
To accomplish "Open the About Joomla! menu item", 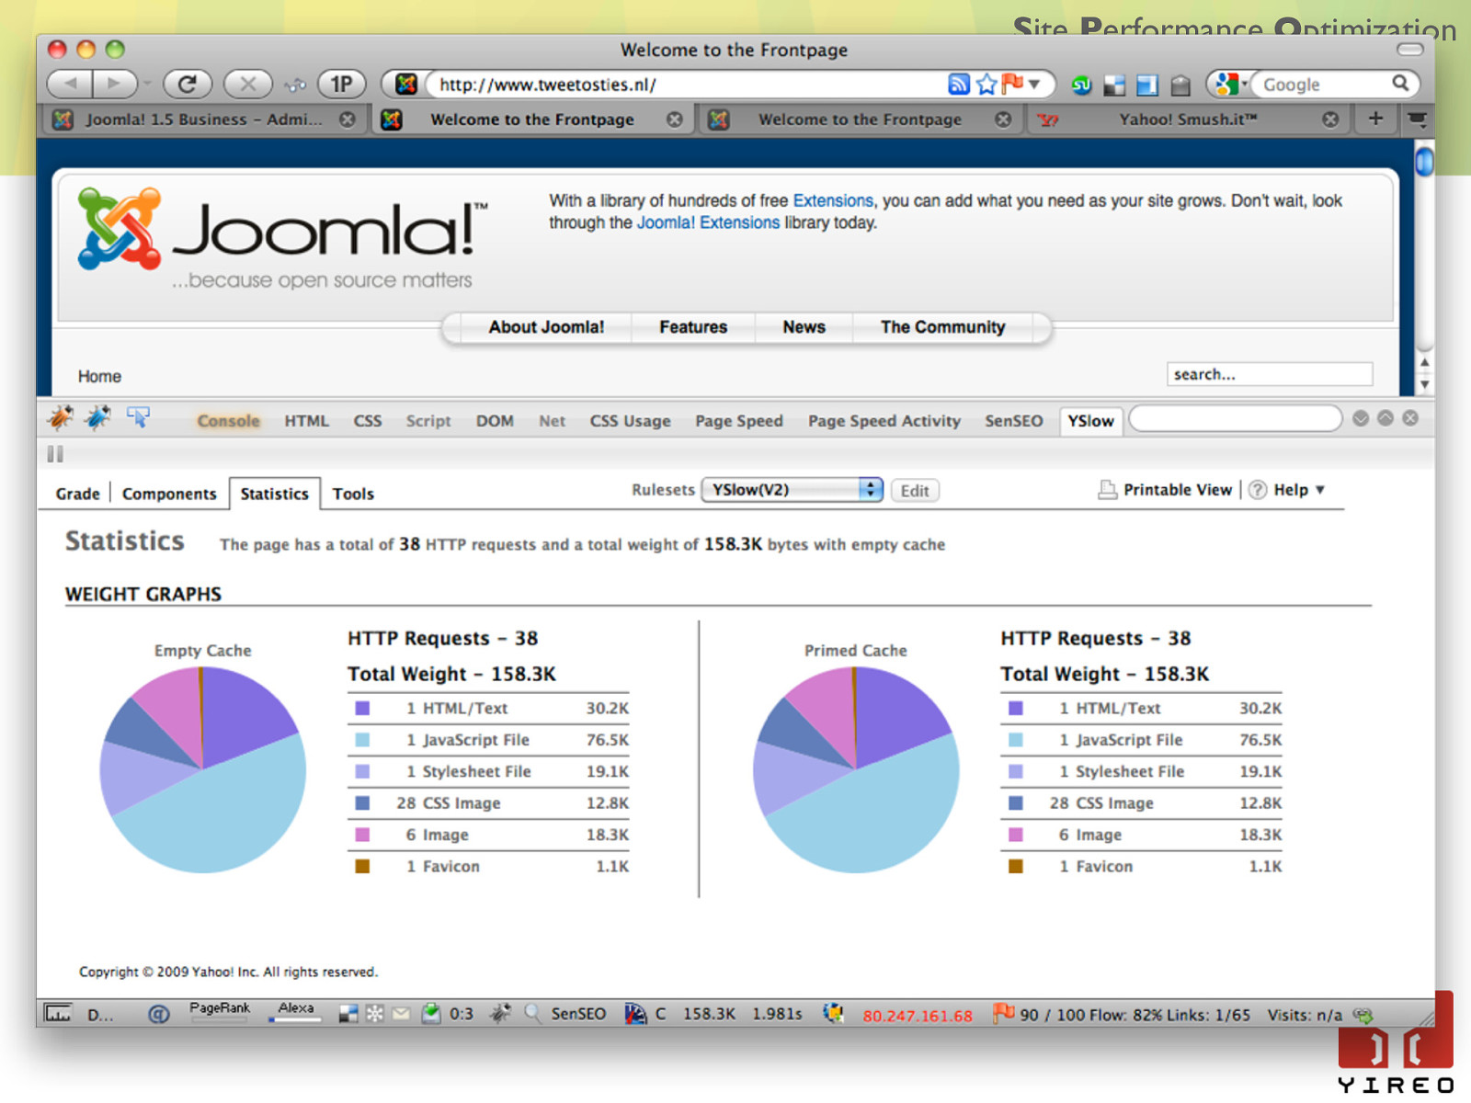I will pos(546,327).
